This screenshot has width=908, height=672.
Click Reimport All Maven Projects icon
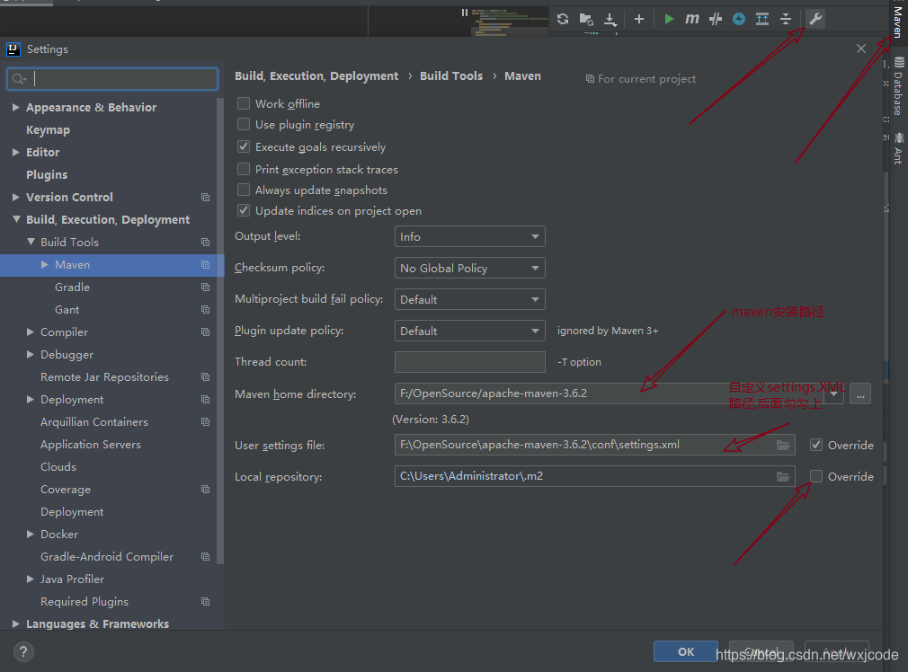tap(562, 19)
